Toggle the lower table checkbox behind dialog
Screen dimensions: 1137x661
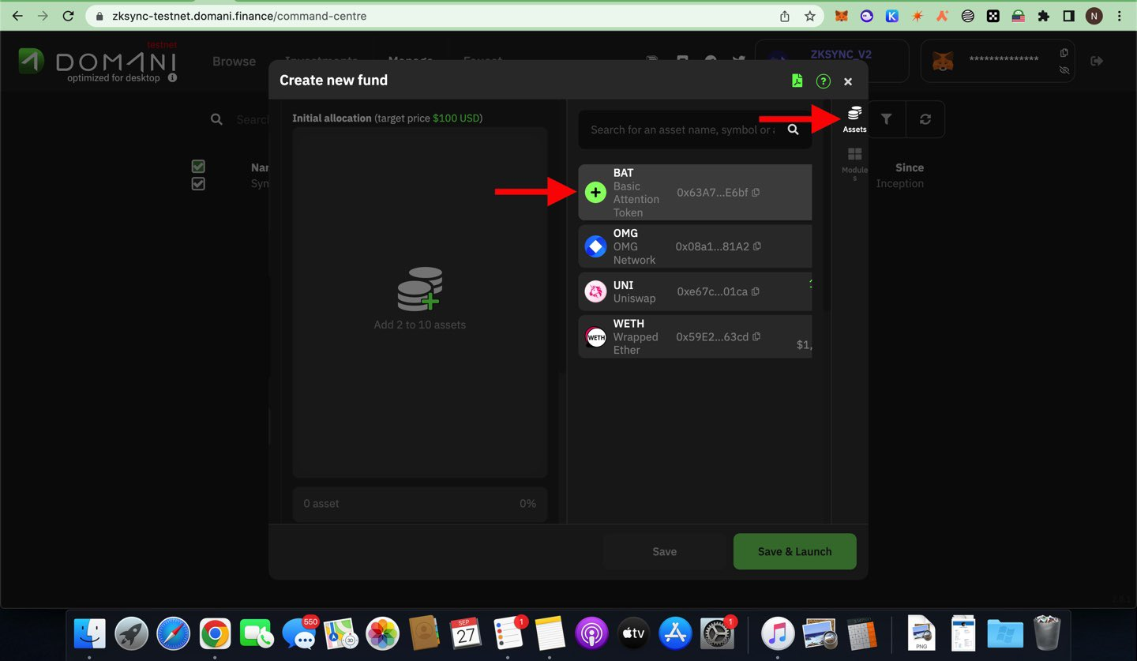[198, 183]
